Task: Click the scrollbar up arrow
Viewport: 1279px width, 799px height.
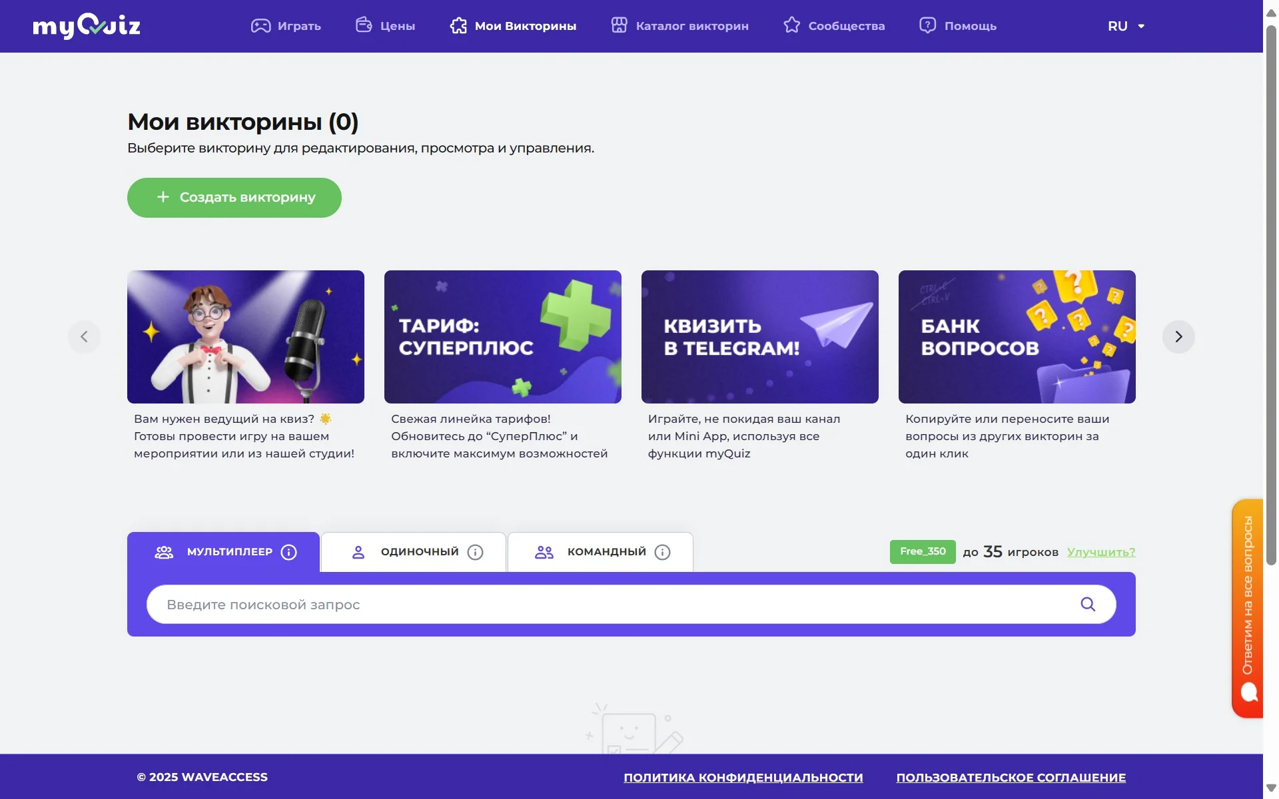Action: pos(1271,12)
